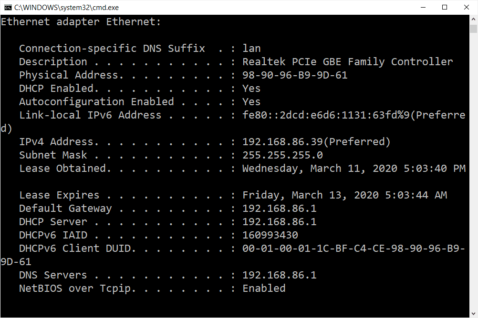Open the cmd.exe title bar system icon
The image size is (478, 318).
[x=8, y=7]
